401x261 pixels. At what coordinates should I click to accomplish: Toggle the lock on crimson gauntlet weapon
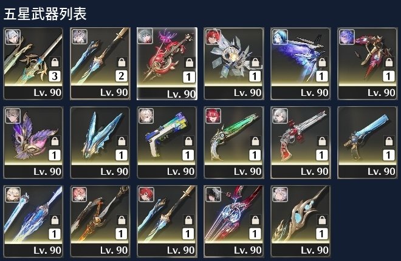tap(389, 62)
